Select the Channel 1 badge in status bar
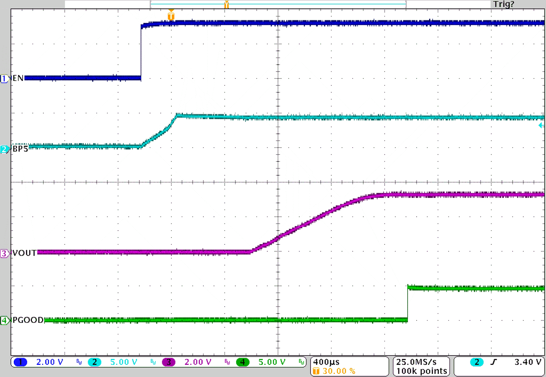The width and height of the screenshot is (546, 377). [20, 362]
